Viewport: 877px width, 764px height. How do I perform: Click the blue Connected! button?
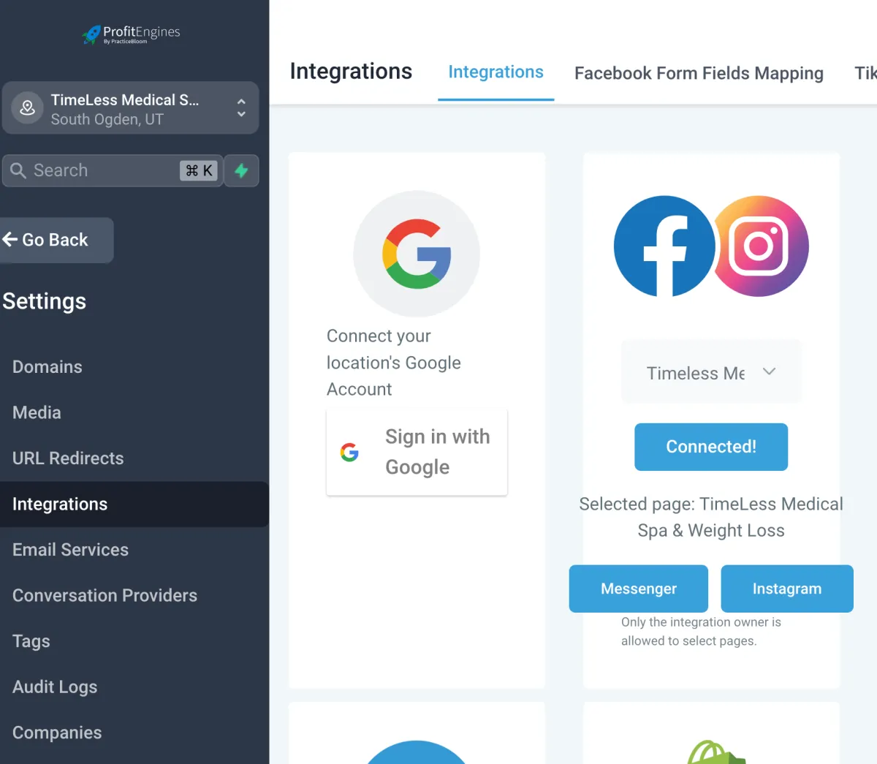pos(711,447)
